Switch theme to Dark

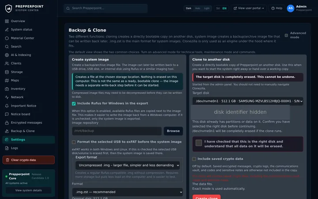pyautogui.click(x=189, y=8)
